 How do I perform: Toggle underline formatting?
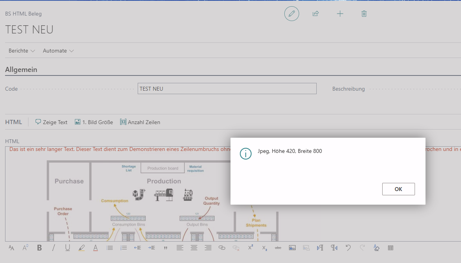[67, 247]
